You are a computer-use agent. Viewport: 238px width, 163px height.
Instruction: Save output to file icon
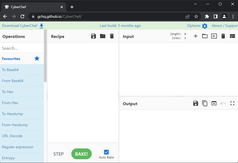pyautogui.click(x=196, y=104)
